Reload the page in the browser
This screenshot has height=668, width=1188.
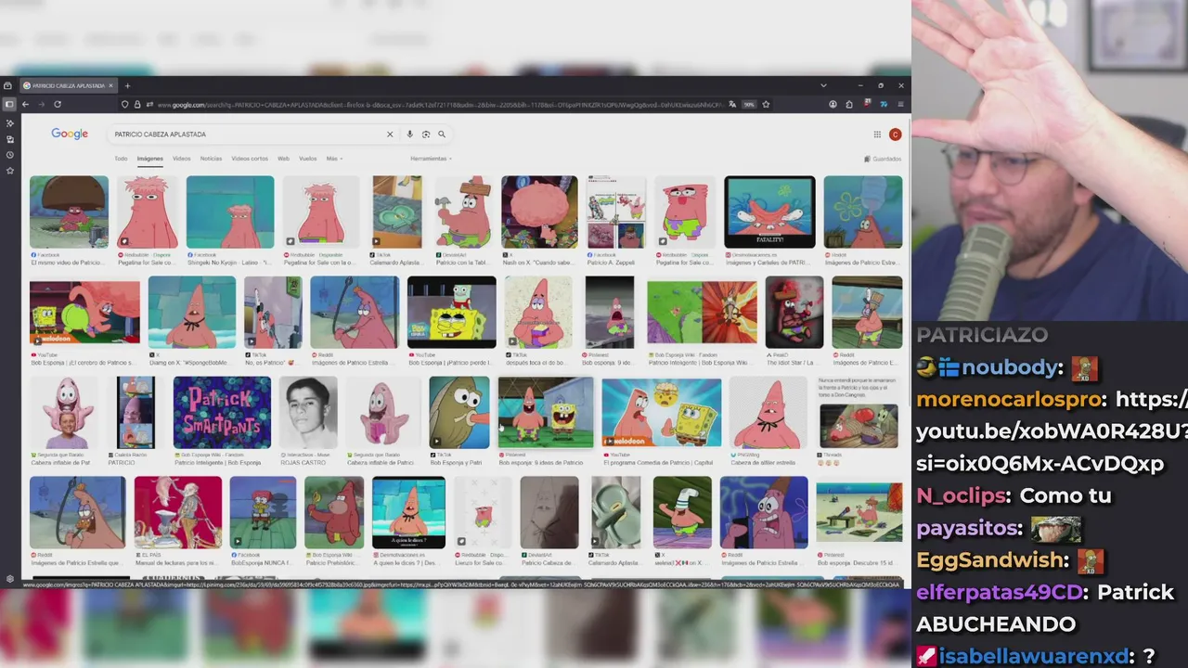pyautogui.click(x=58, y=105)
